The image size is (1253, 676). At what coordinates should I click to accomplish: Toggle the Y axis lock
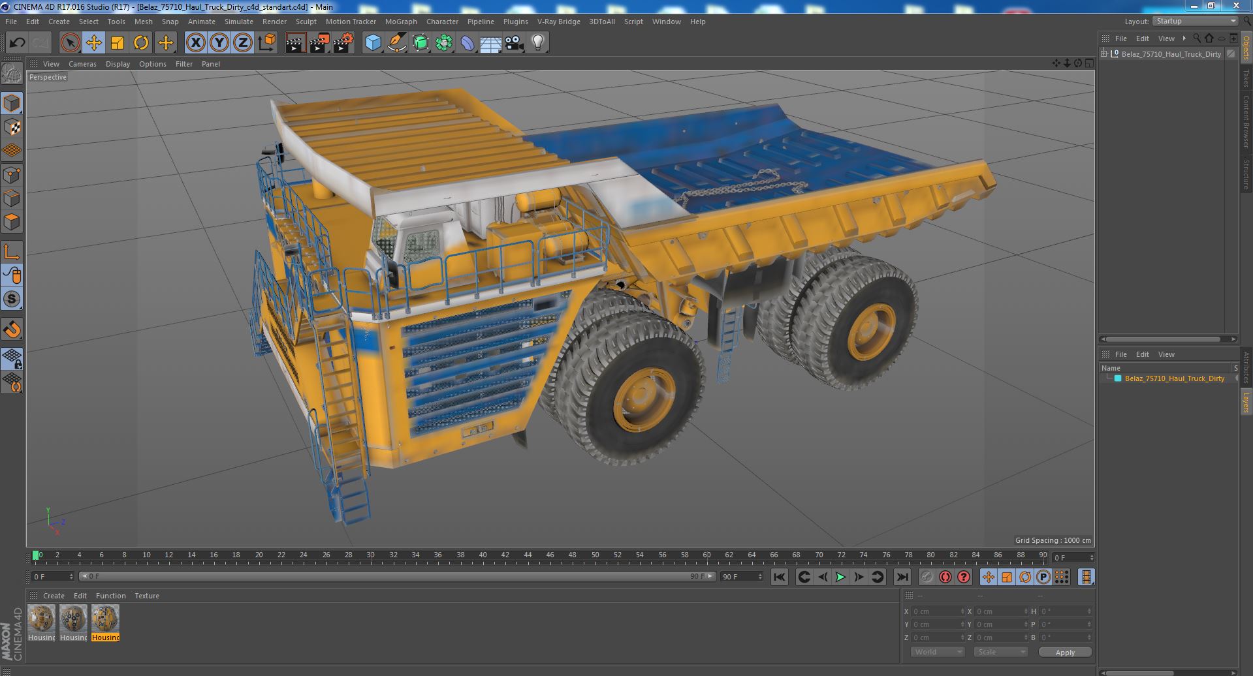[x=219, y=43]
